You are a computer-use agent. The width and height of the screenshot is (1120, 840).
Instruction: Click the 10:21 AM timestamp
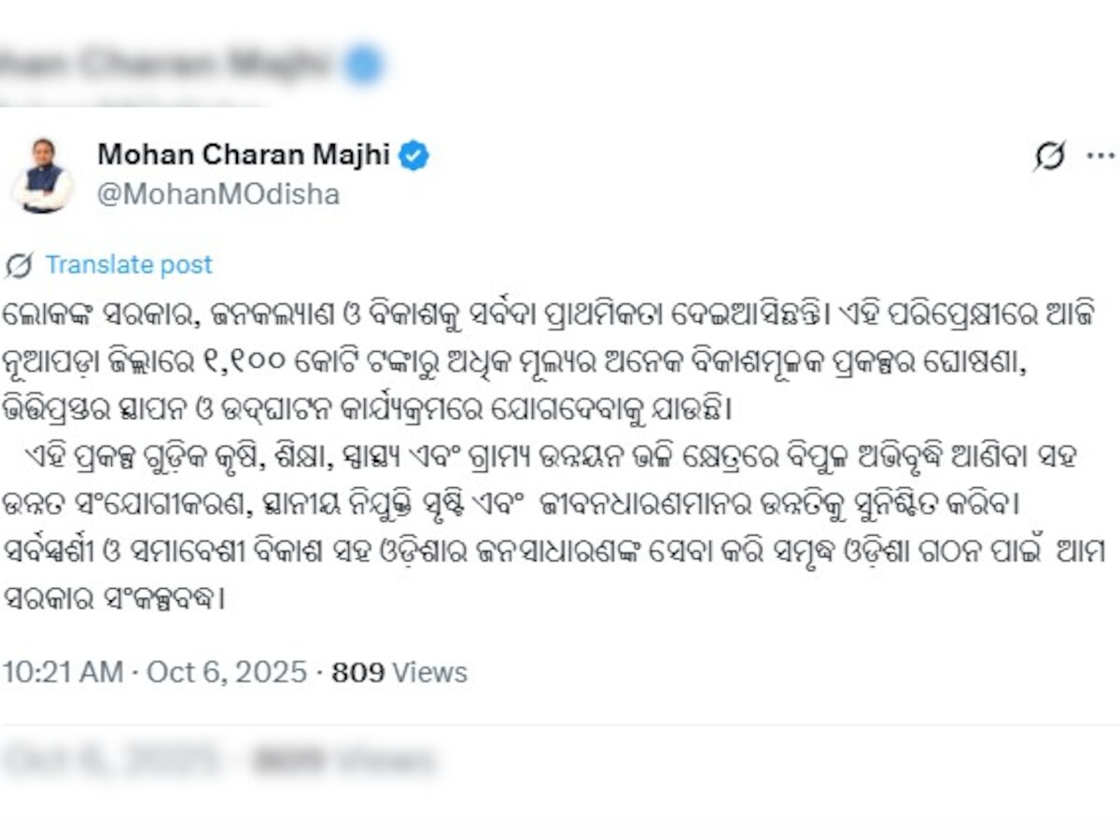pyautogui.click(x=63, y=672)
